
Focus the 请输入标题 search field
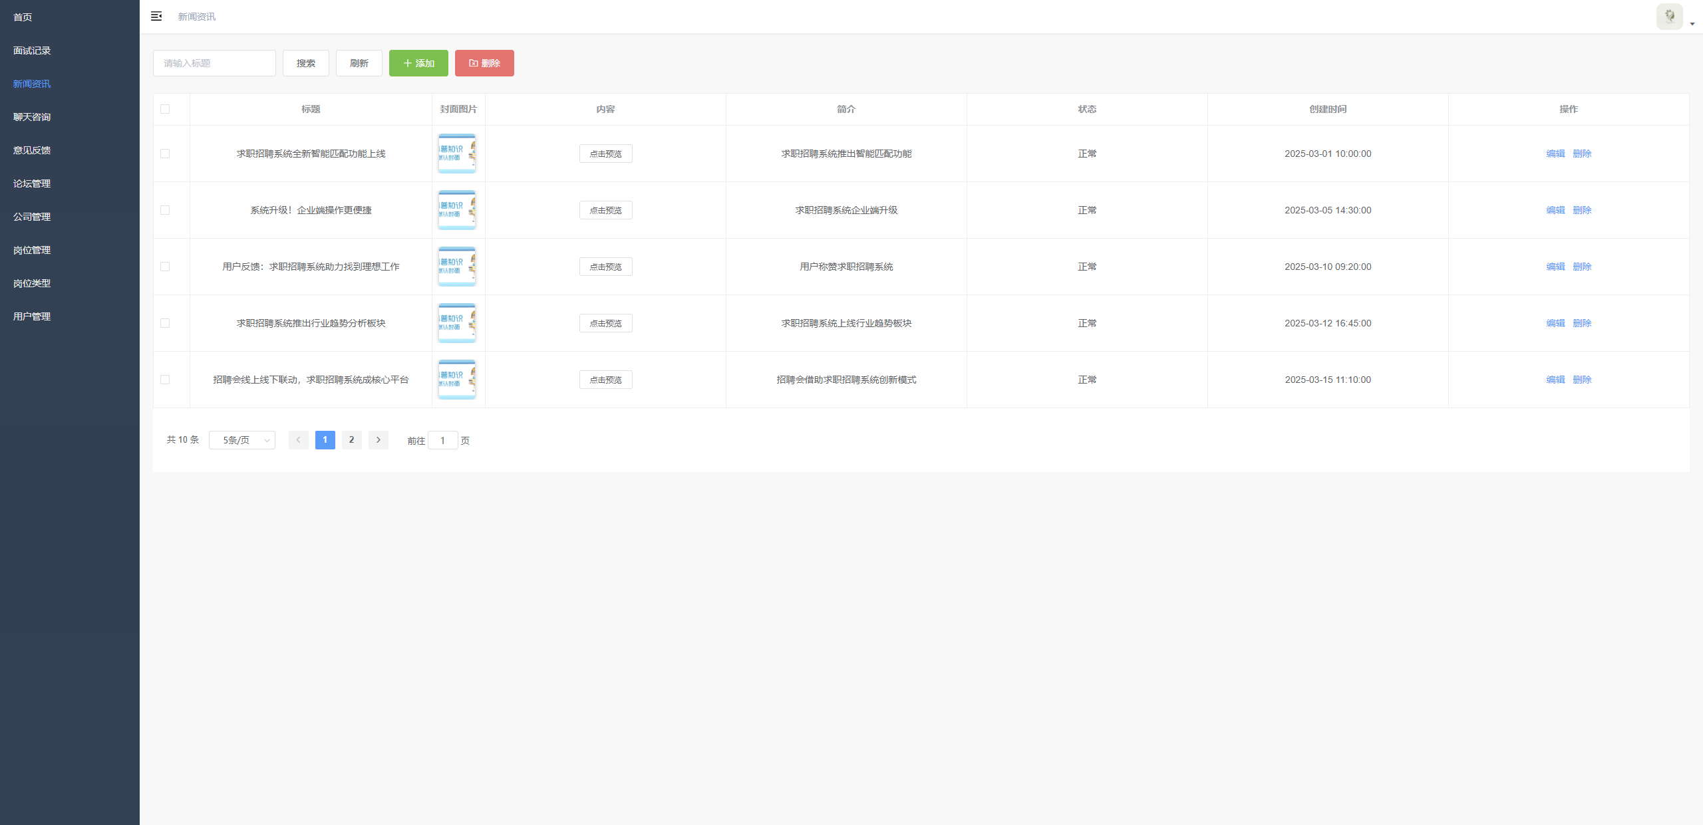[214, 63]
